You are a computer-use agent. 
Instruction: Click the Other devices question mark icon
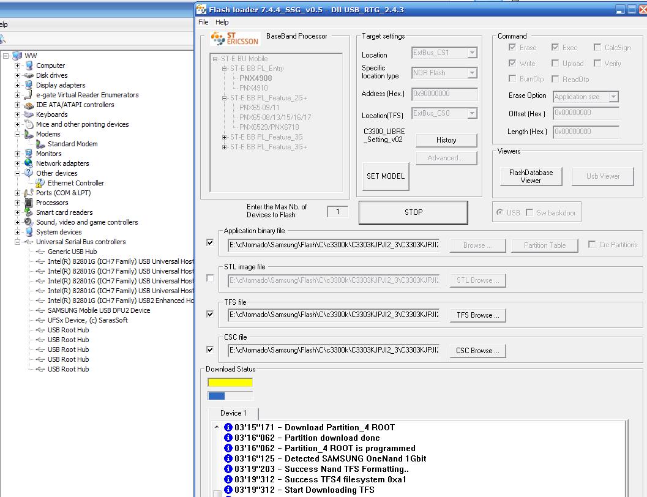(x=29, y=173)
